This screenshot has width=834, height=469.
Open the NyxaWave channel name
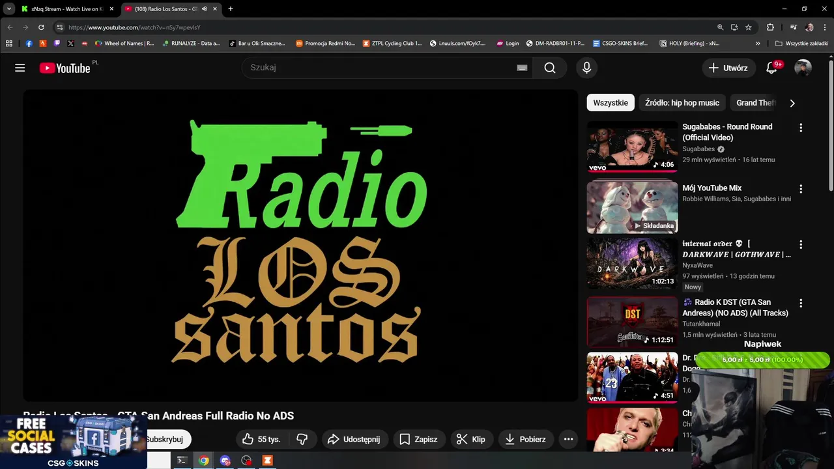click(697, 265)
